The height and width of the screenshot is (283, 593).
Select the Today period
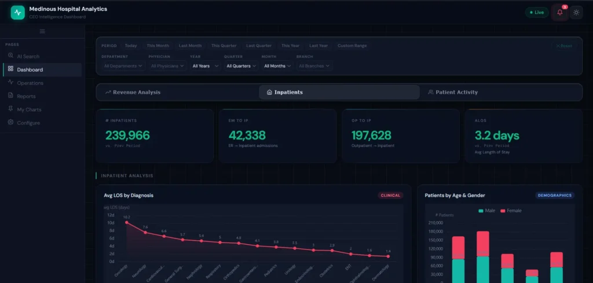tap(131, 45)
